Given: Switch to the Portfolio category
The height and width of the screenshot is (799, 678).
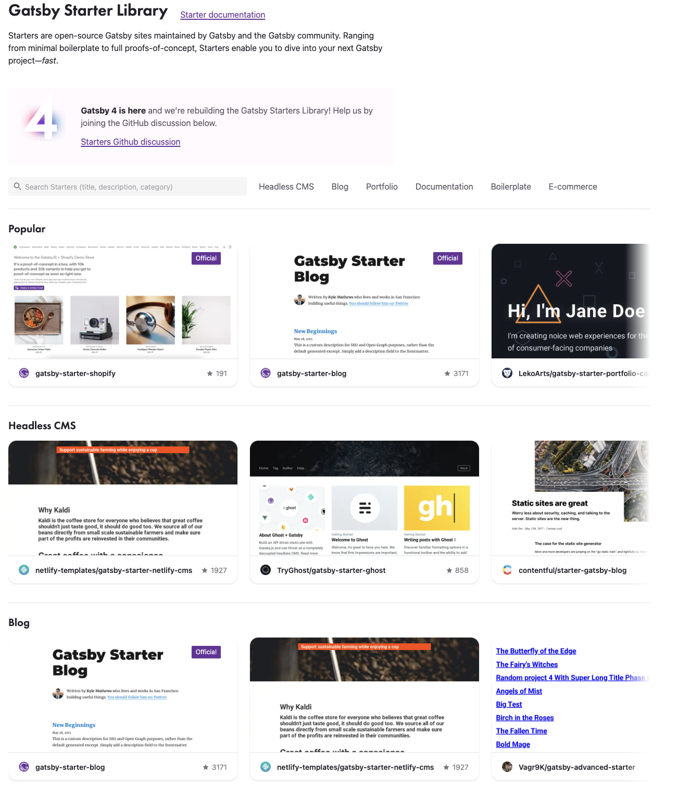Looking at the screenshot, I should 381,186.
